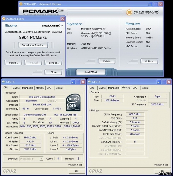173x176 pixels.
Task: Open the Cache tab in left CPU-Z
Action: pyautogui.click(x=16, y=88)
